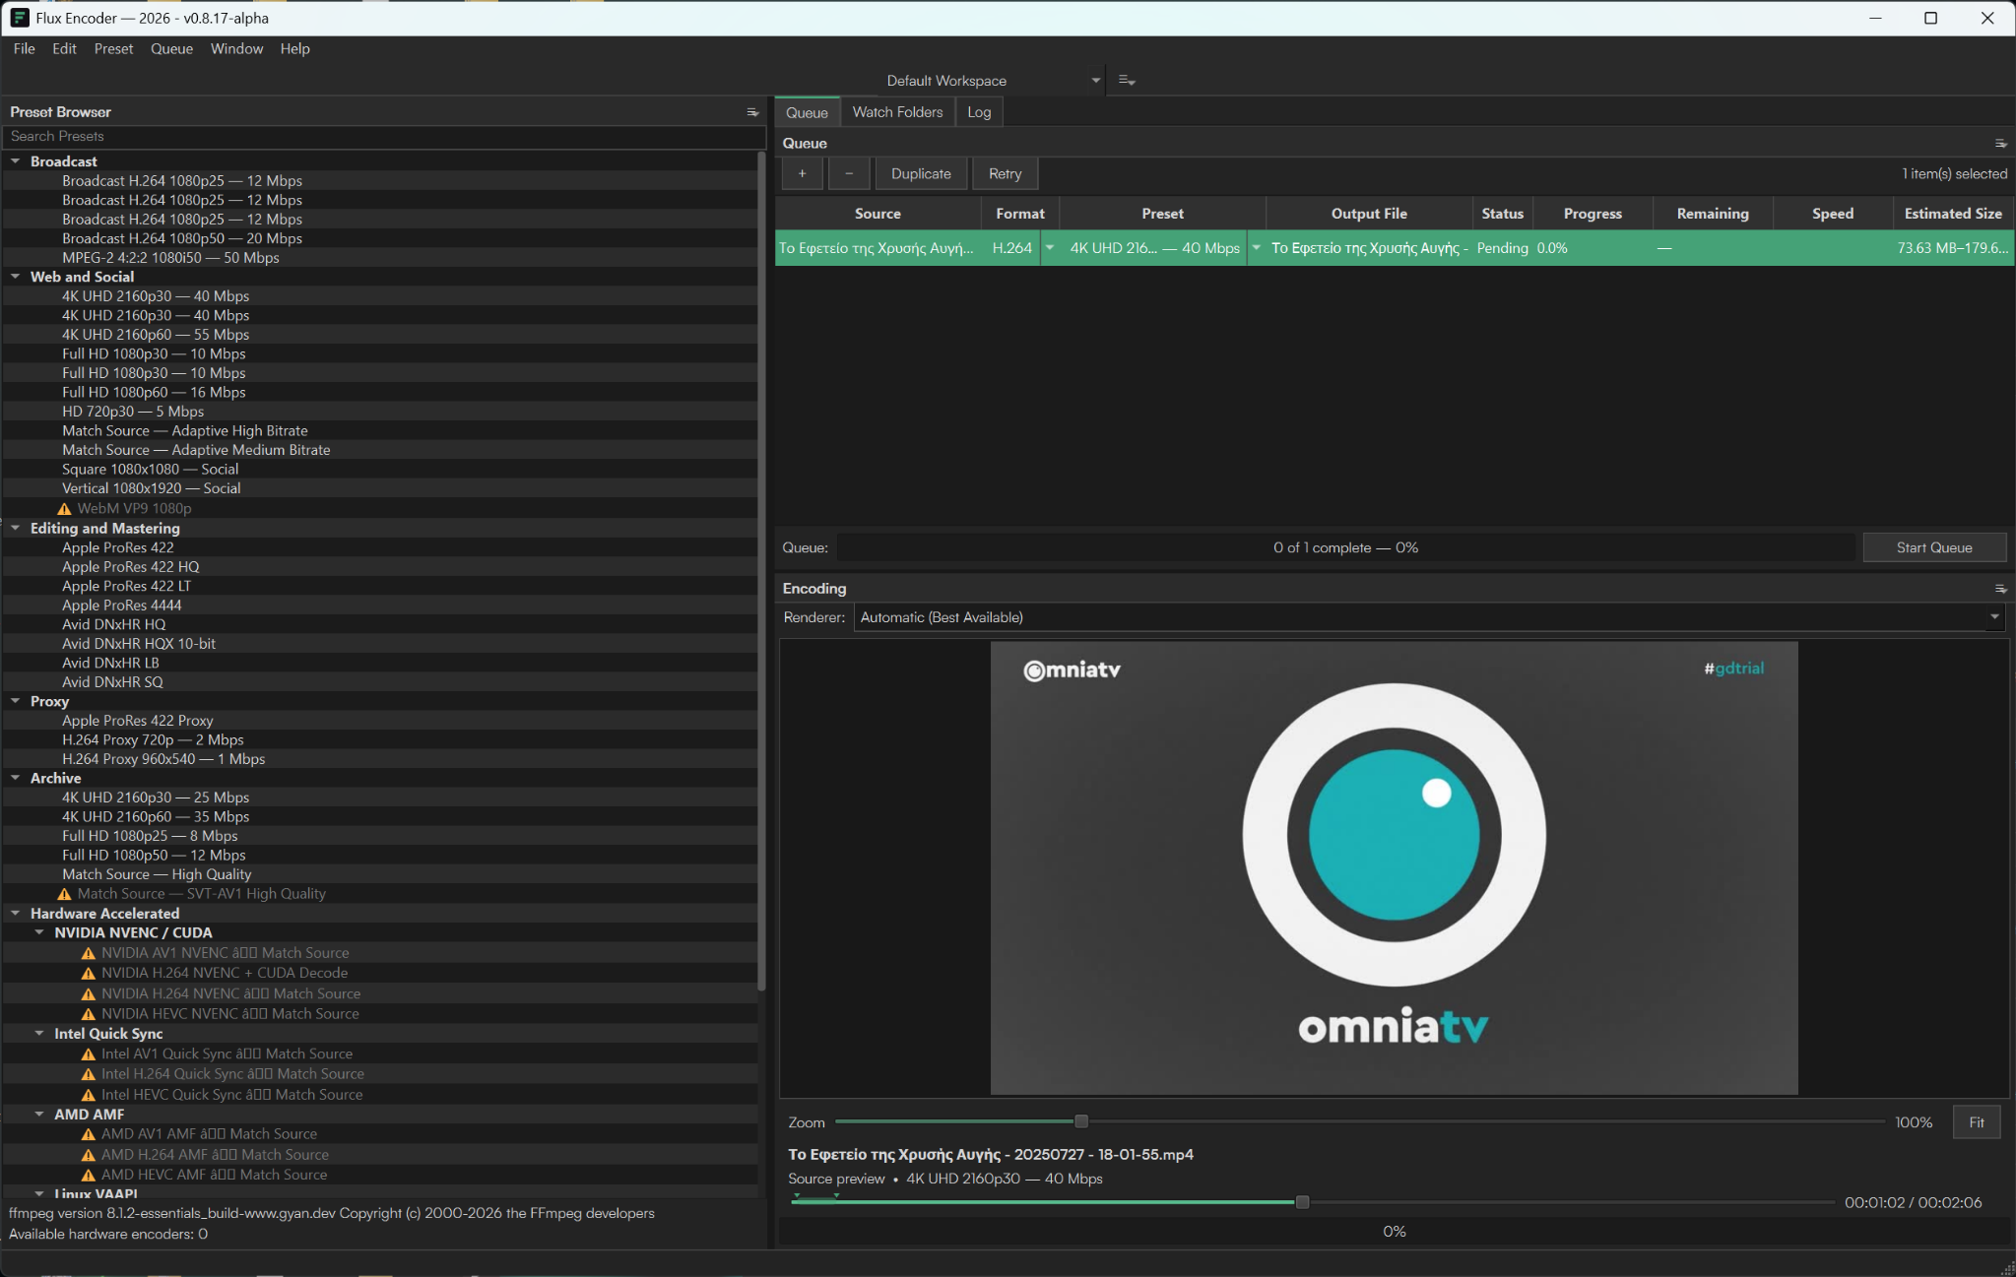
Task: Open the workspace options menu icon
Action: click(x=1127, y=81)
